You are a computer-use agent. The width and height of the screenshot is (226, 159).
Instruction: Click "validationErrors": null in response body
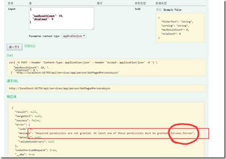pyautogui.click(x=36, y=142)
